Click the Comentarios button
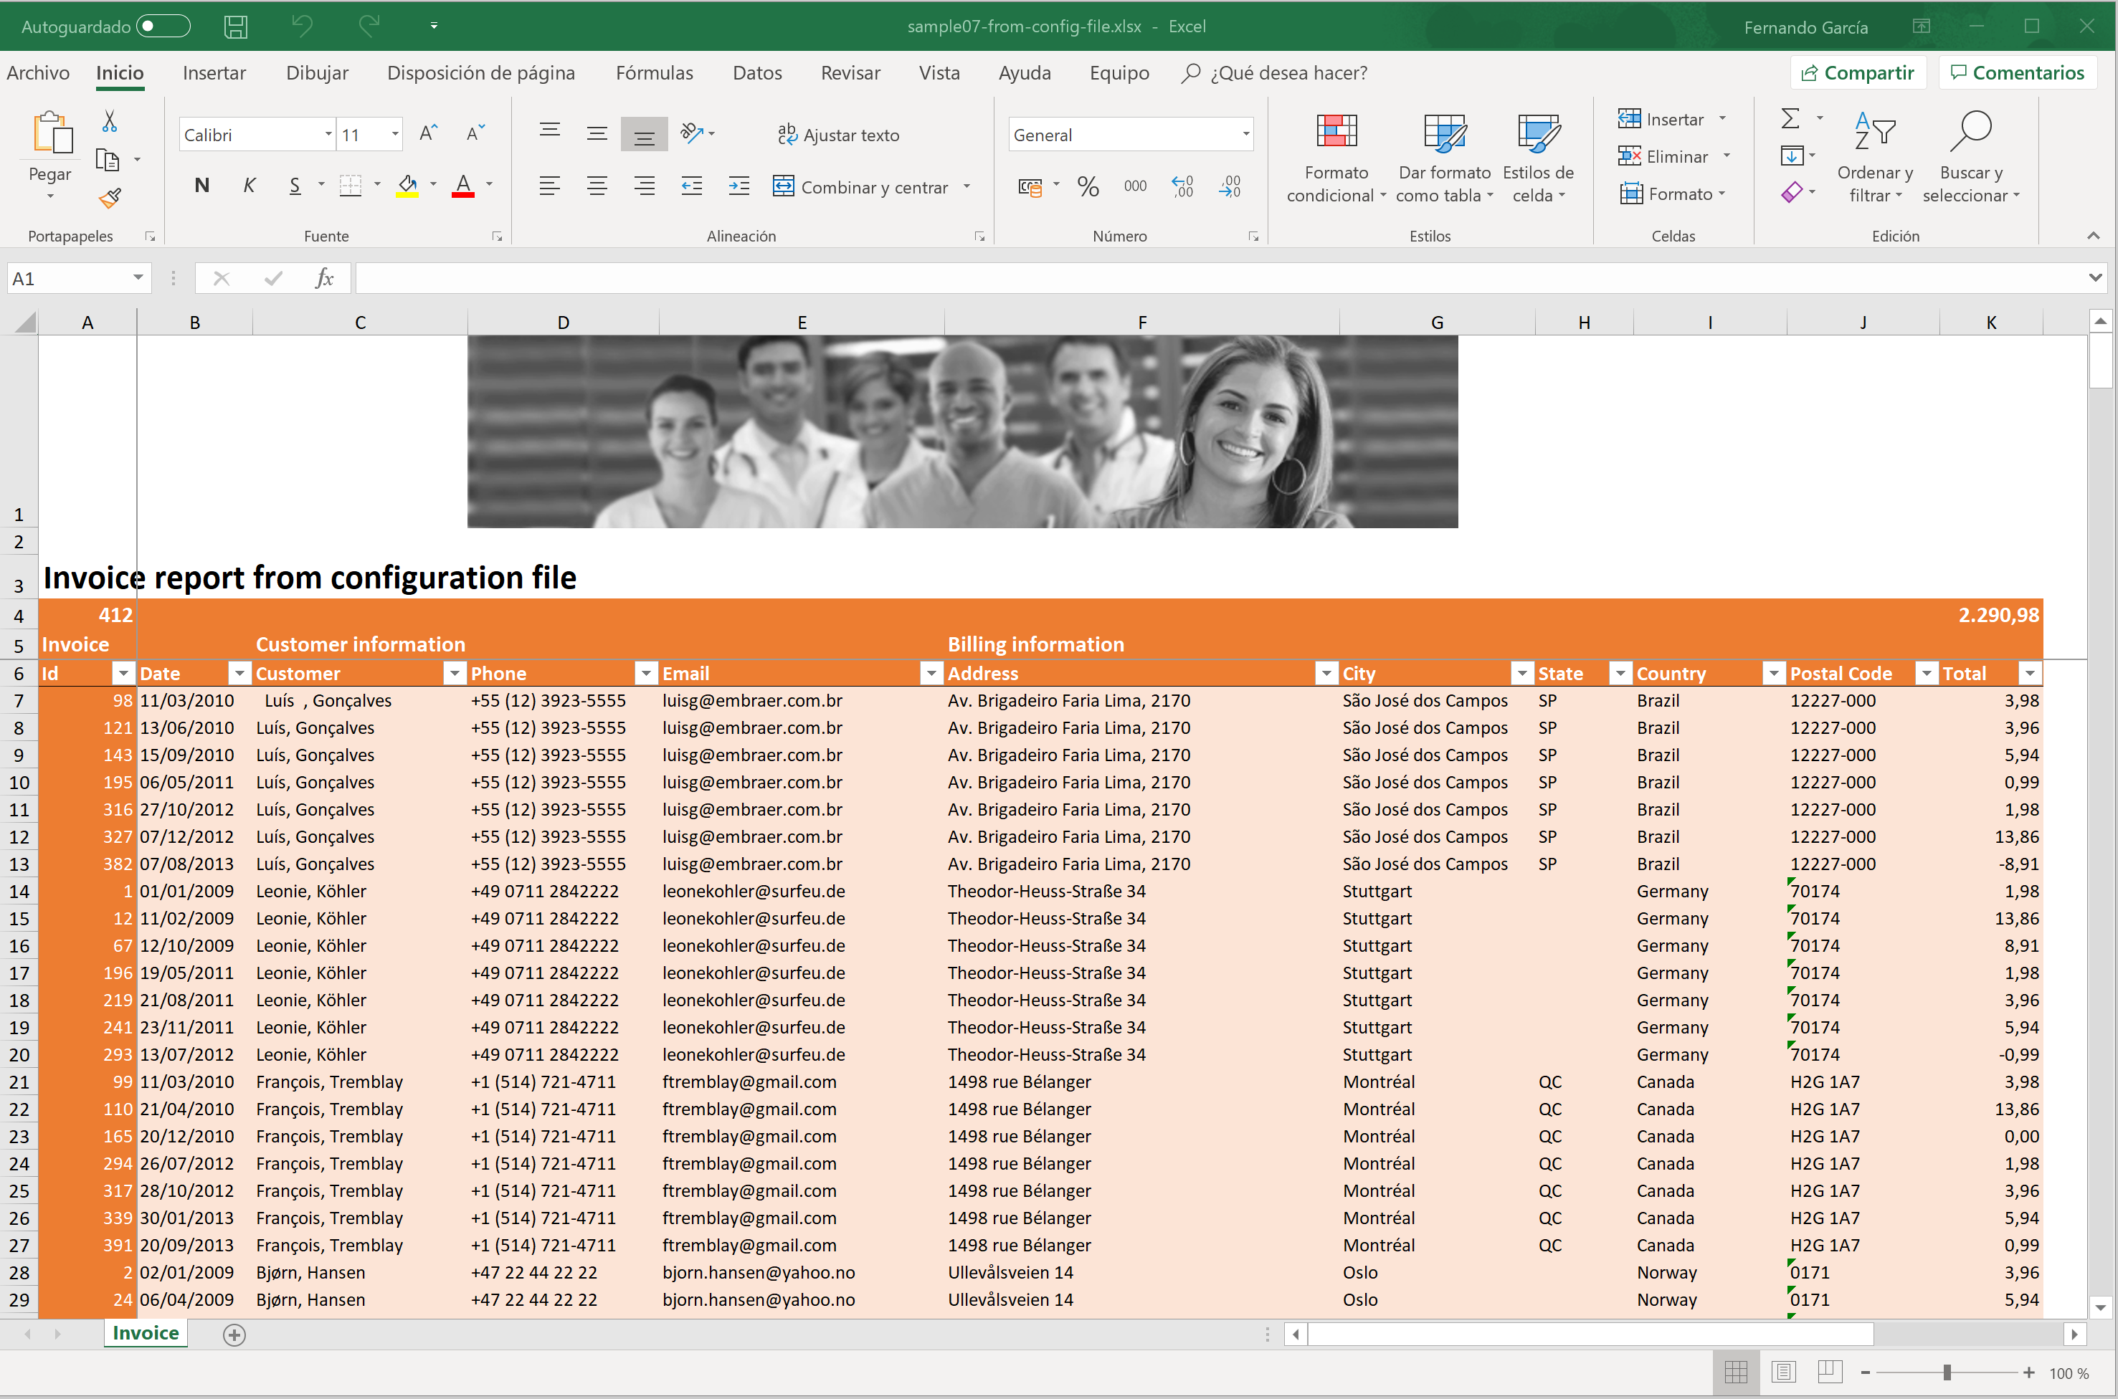 tap(2017, 73)
